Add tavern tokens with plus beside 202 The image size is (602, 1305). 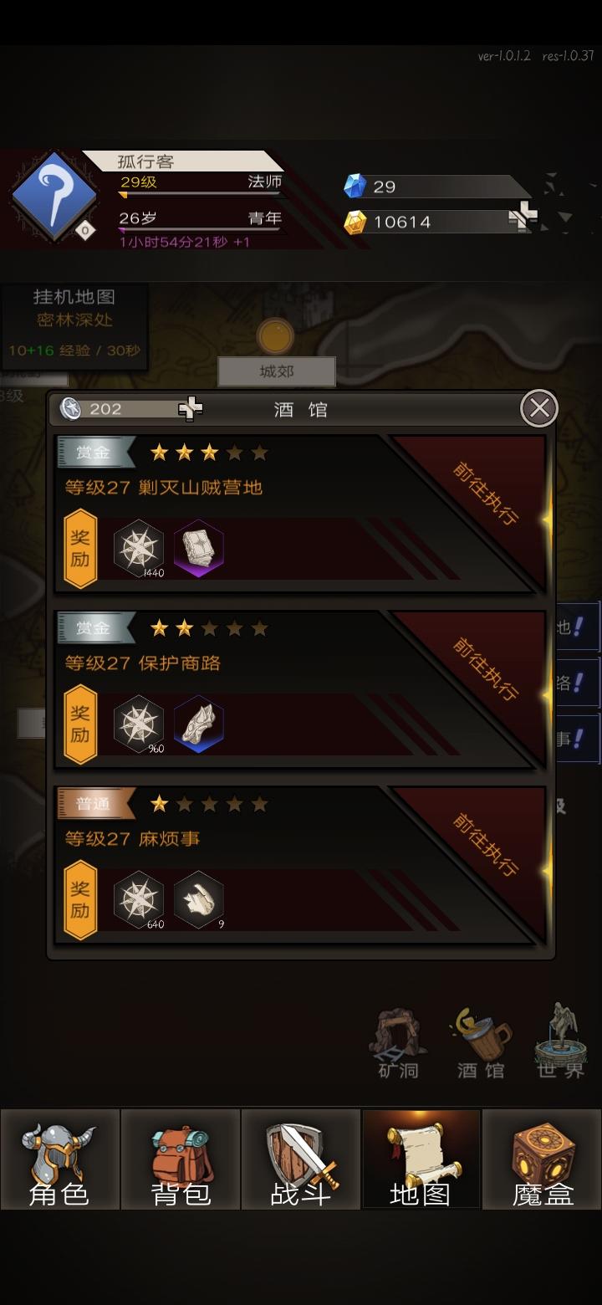pyautogui.click(x=191, y=408)
